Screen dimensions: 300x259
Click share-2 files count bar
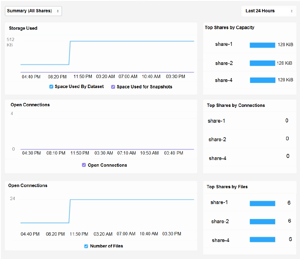tap(262, 222)
